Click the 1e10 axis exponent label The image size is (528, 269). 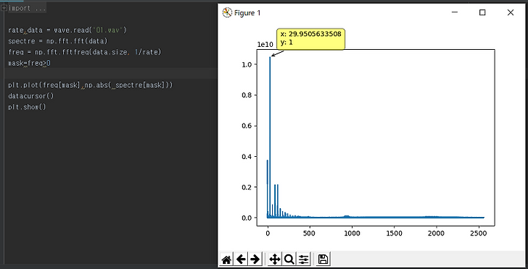pos(265,44)
